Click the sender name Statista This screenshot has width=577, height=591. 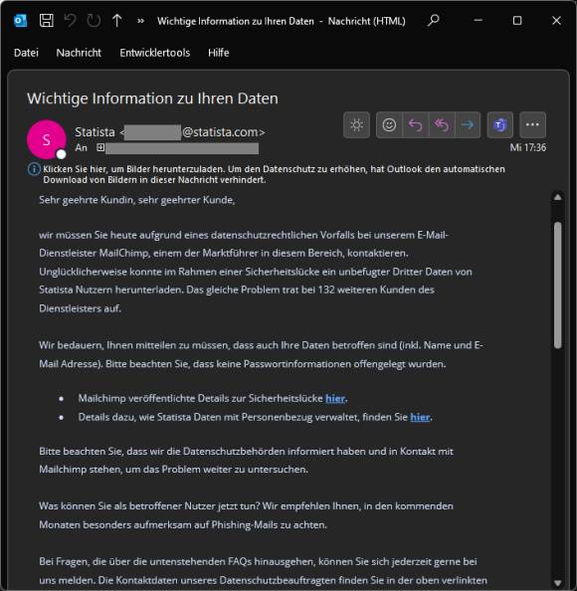pyautogui.click(x=95, y=132)
